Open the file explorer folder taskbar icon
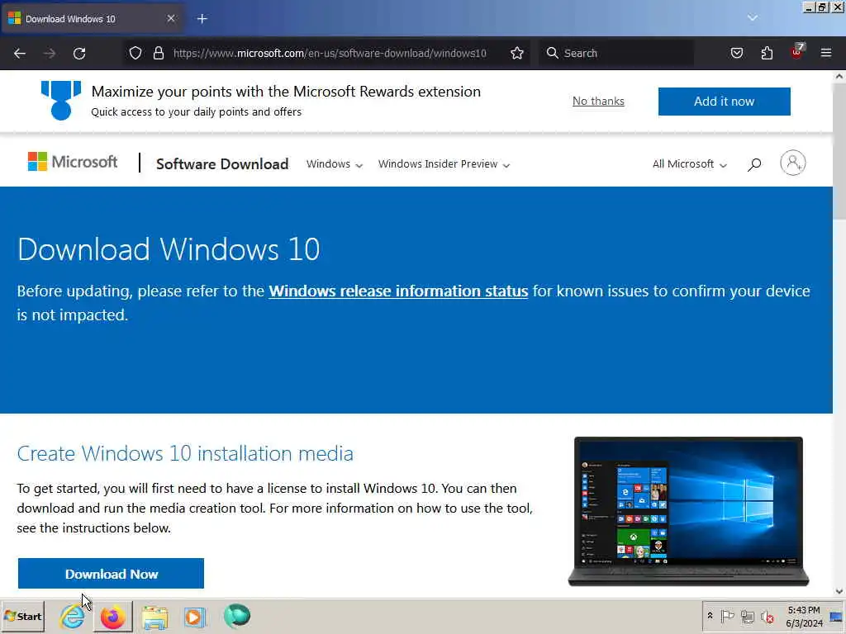Image resolution: width=846 pixels, height=634 pixels. click(x=154, y=617)
